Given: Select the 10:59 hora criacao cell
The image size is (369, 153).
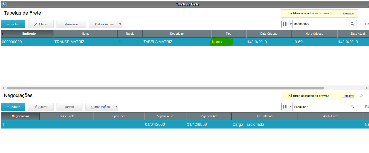Looking at the screenshot, I should (x=314, y=42).
